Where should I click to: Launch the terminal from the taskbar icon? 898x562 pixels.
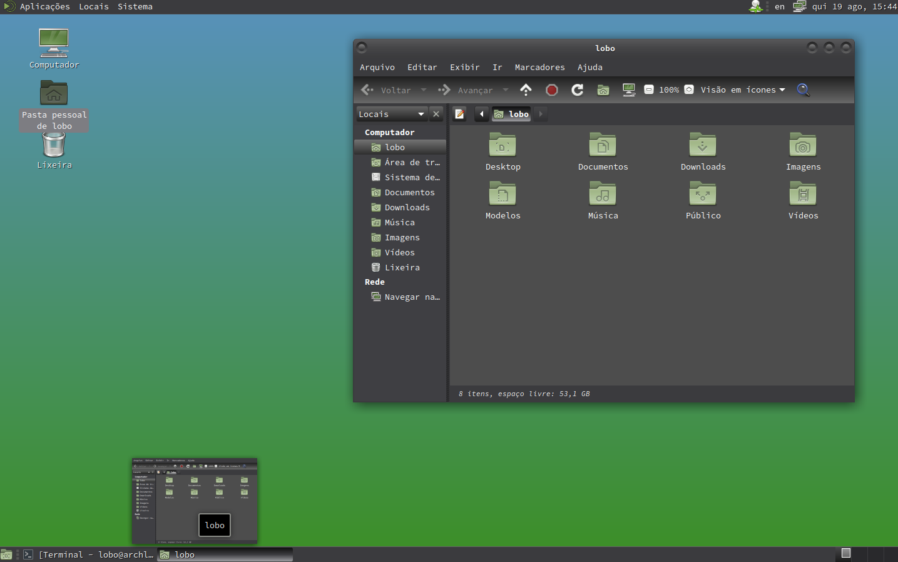28,554
